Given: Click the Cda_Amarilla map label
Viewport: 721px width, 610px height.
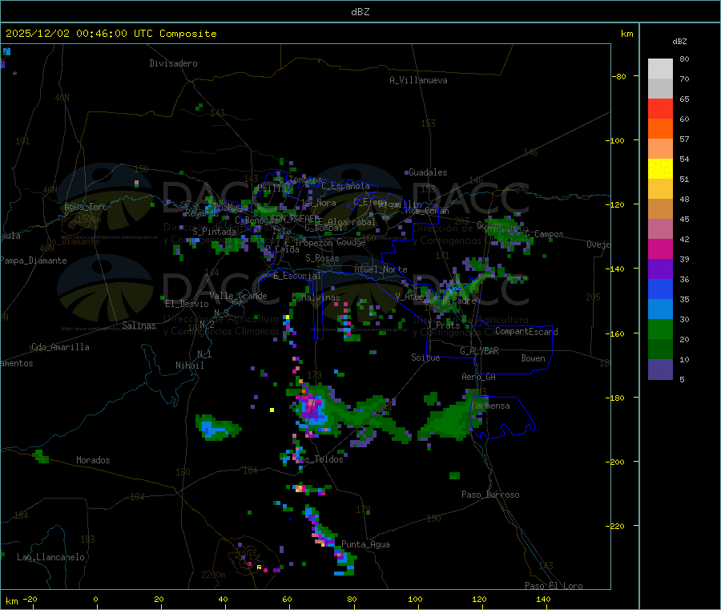Looking at the screenshot, I should tap(61, 347).
